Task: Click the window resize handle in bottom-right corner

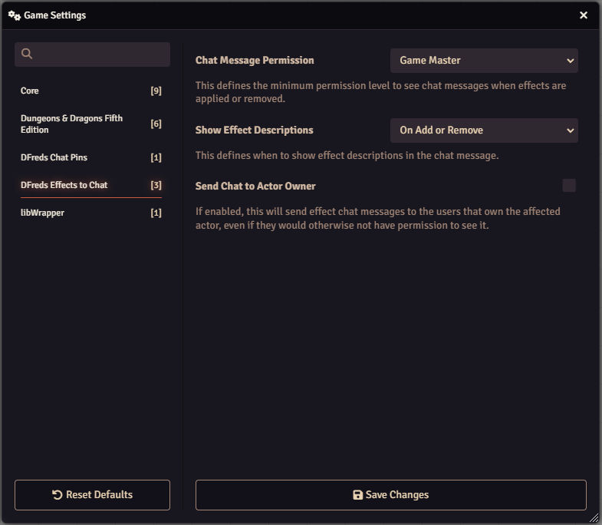Action: point(594,518)
